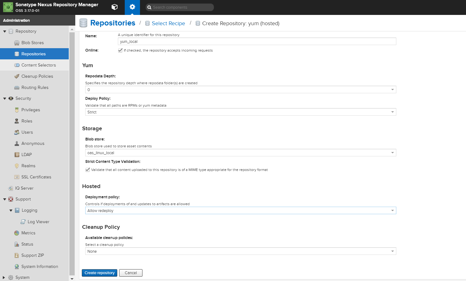Click the Status chart icon

(17, 244)
